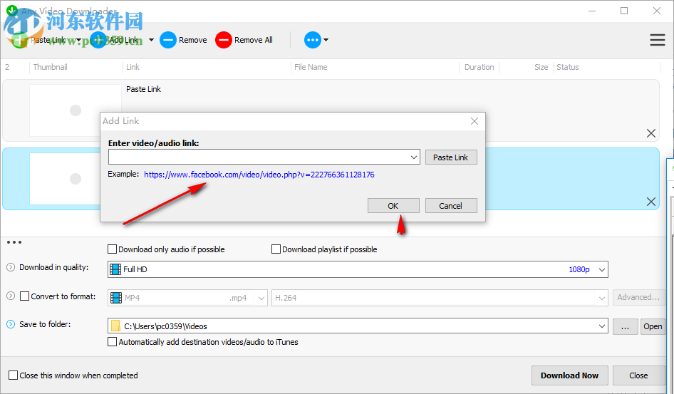Click the Size column header
Viewport: 674px width, 394px height.
click(x=541, y=67)
